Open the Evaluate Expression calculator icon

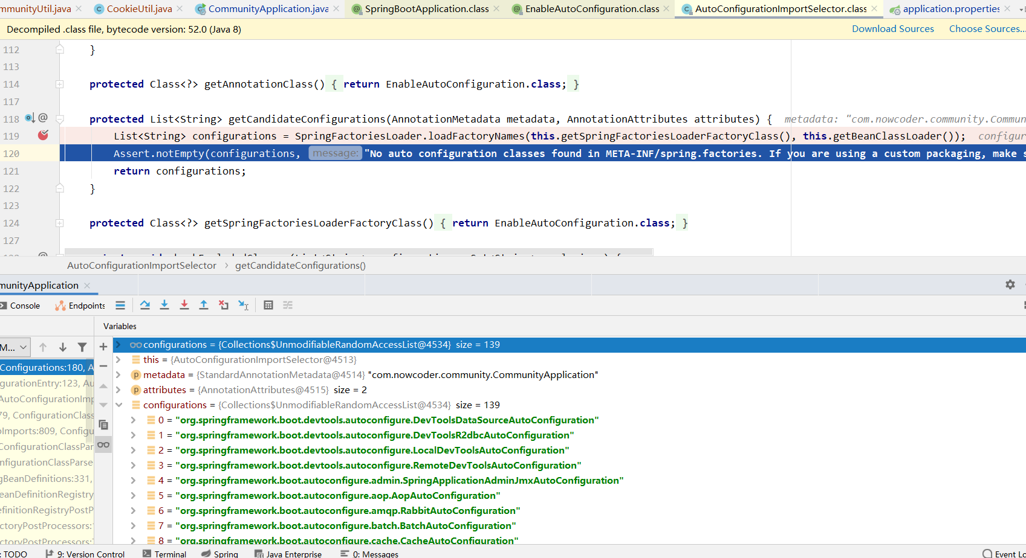point(268,305)
